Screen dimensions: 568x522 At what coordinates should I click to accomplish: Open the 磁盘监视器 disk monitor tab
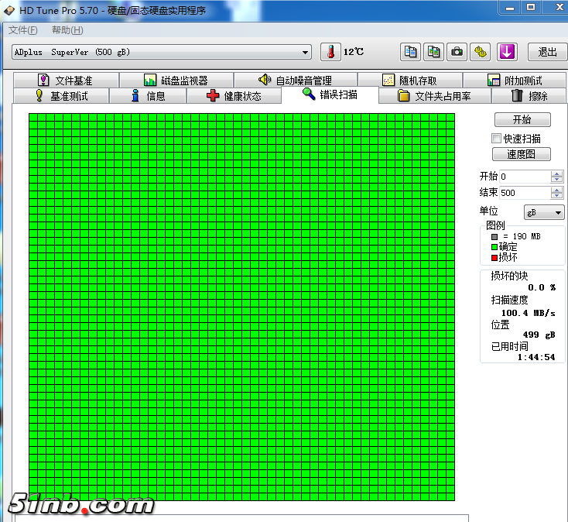[176, 81]
